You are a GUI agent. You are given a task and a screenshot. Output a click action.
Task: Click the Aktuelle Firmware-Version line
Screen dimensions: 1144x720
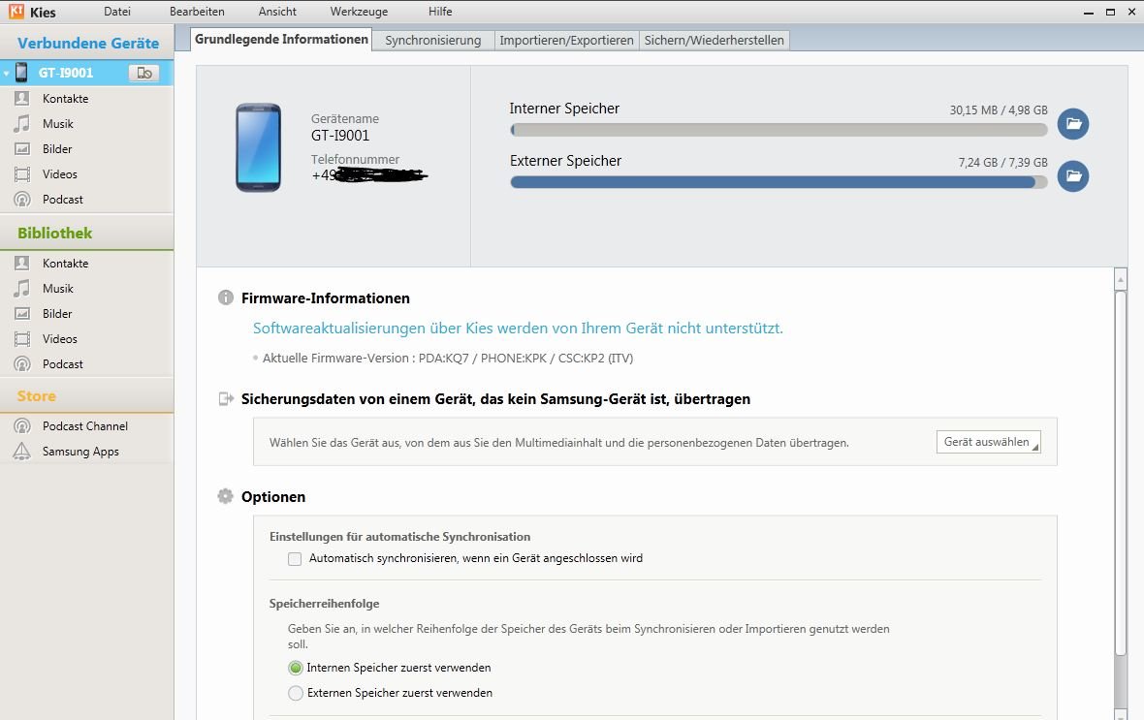coord(447,359)
